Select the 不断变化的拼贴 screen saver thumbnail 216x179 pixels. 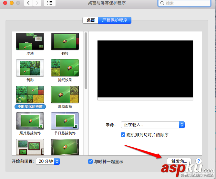point(30,94)
